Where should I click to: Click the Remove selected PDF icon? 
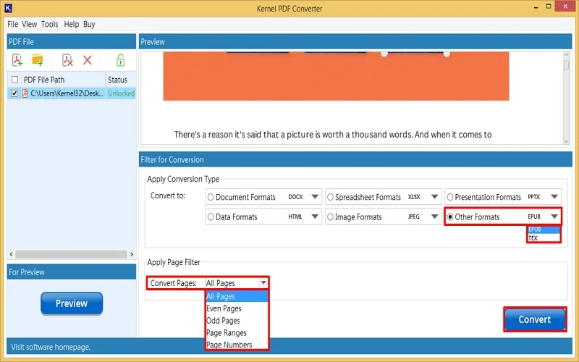67,60
